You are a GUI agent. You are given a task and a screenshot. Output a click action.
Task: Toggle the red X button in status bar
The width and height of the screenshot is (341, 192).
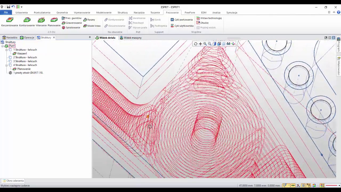pos(298,185)
